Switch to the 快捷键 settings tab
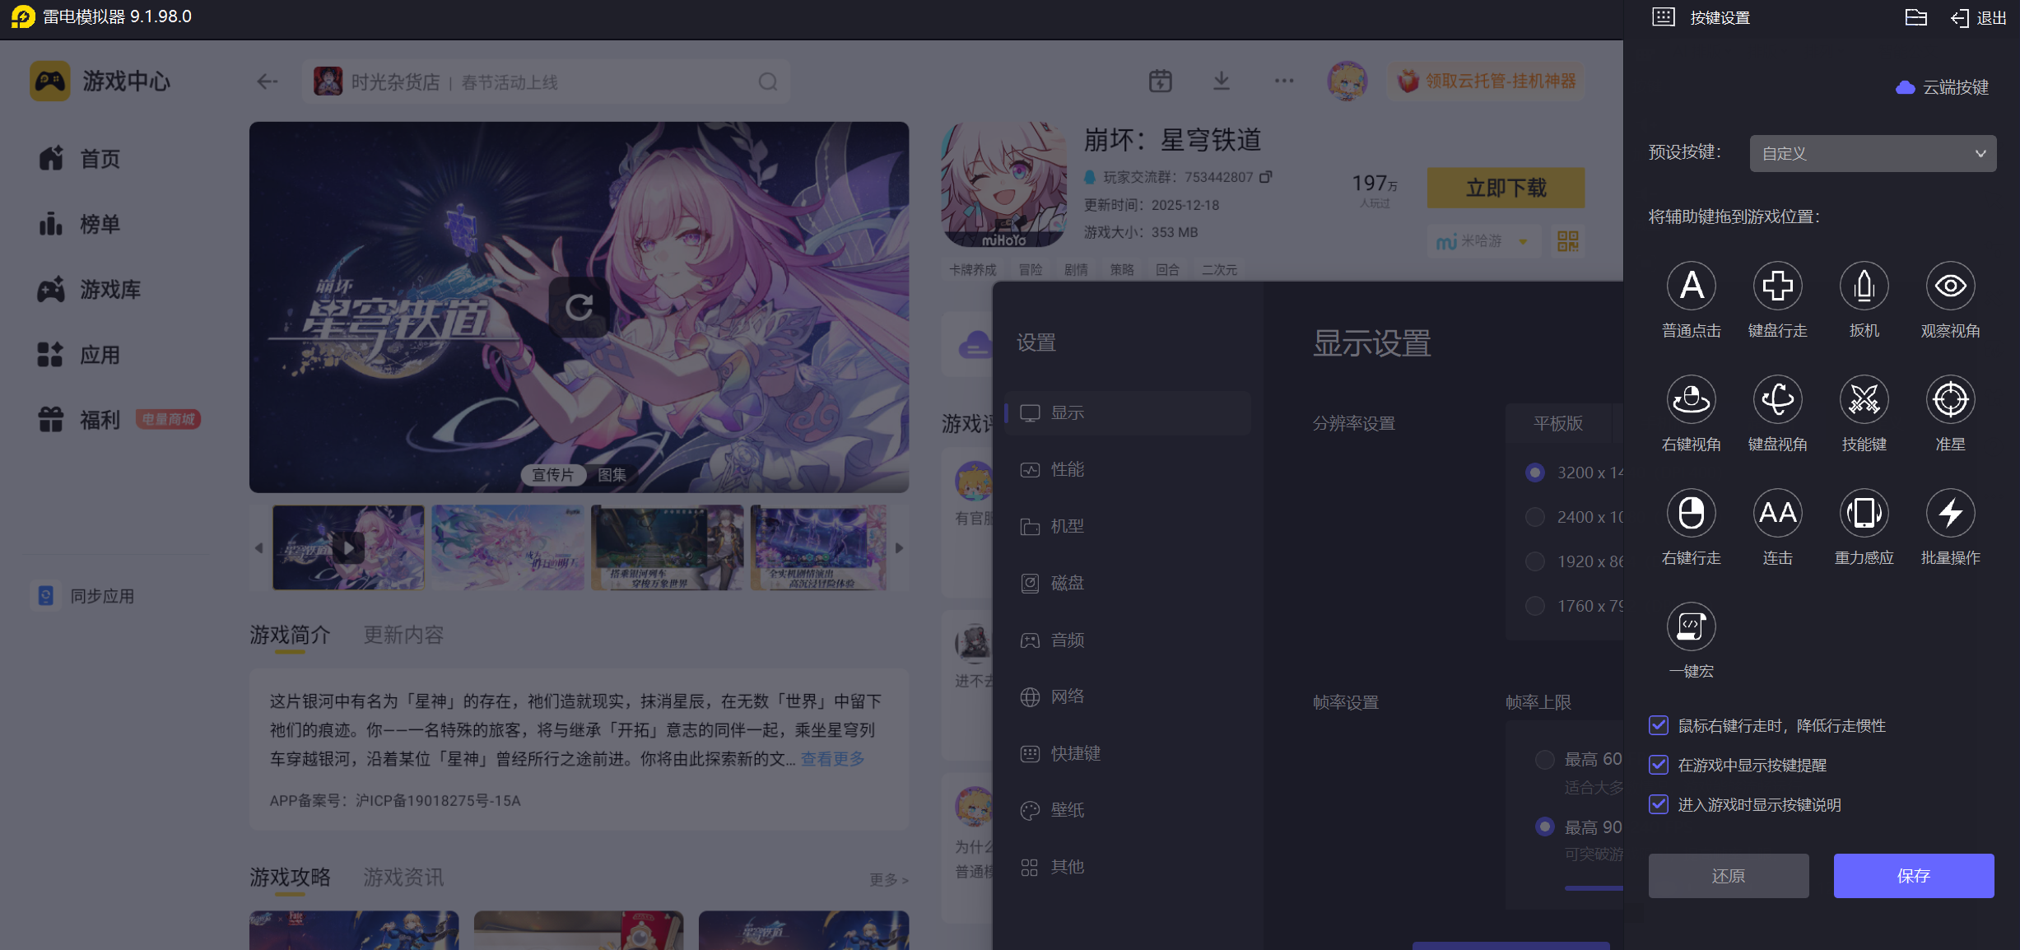This screenshot has width=2020, height=950. (1075, 753)
